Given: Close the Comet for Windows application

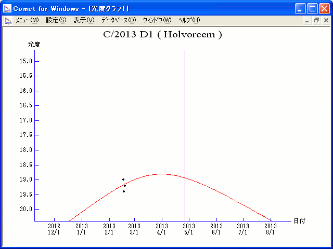Looking at the screenshot, I should point(324,9).
